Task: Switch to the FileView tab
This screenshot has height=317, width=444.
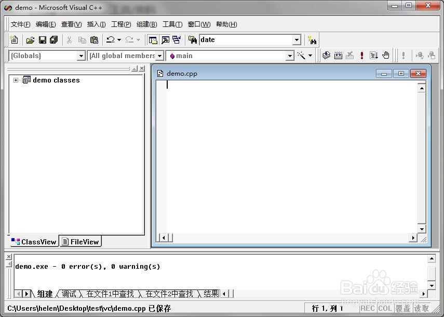Action: 80,242
